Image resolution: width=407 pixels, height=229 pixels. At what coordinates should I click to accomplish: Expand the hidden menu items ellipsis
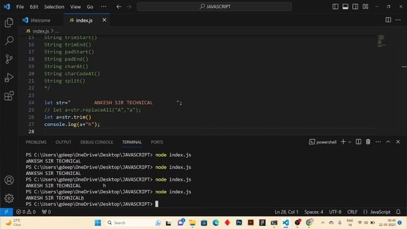tap(103, 7)
